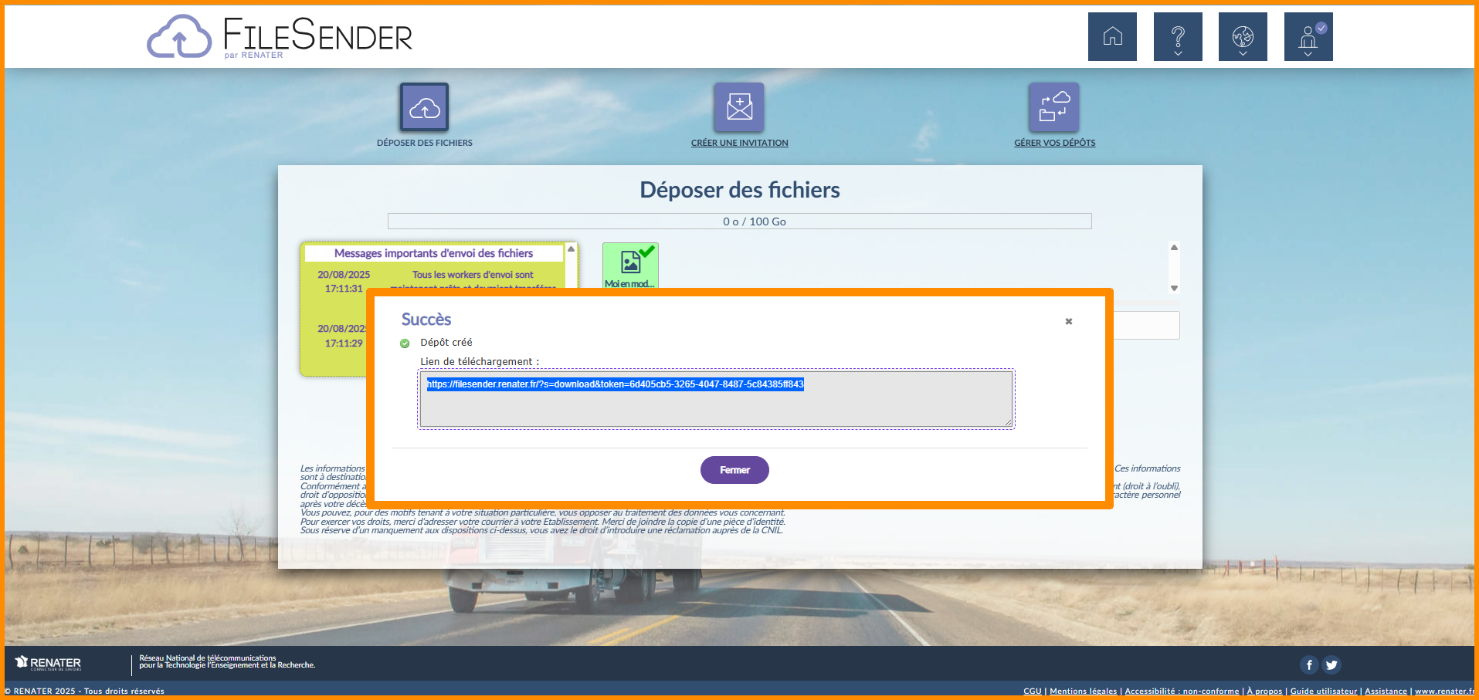1479x700 pixels.
Task: Click the RENATER logo in footer
Action: (49, 663)
